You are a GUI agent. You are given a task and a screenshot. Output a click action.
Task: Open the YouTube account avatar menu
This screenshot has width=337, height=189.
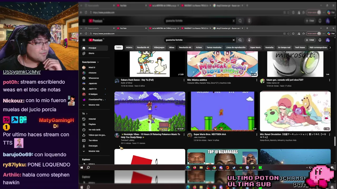(328, 40)
